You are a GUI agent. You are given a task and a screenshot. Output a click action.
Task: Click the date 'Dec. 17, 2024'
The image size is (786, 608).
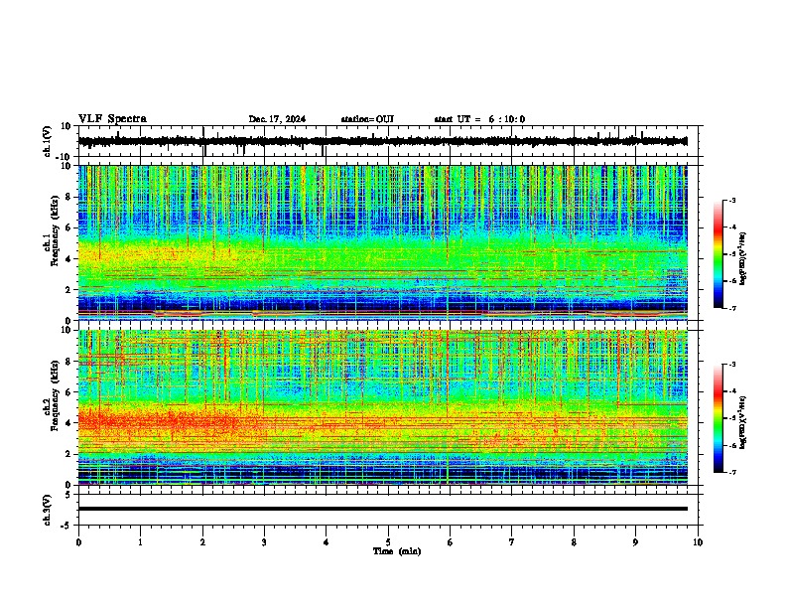(x=277, y=119)
